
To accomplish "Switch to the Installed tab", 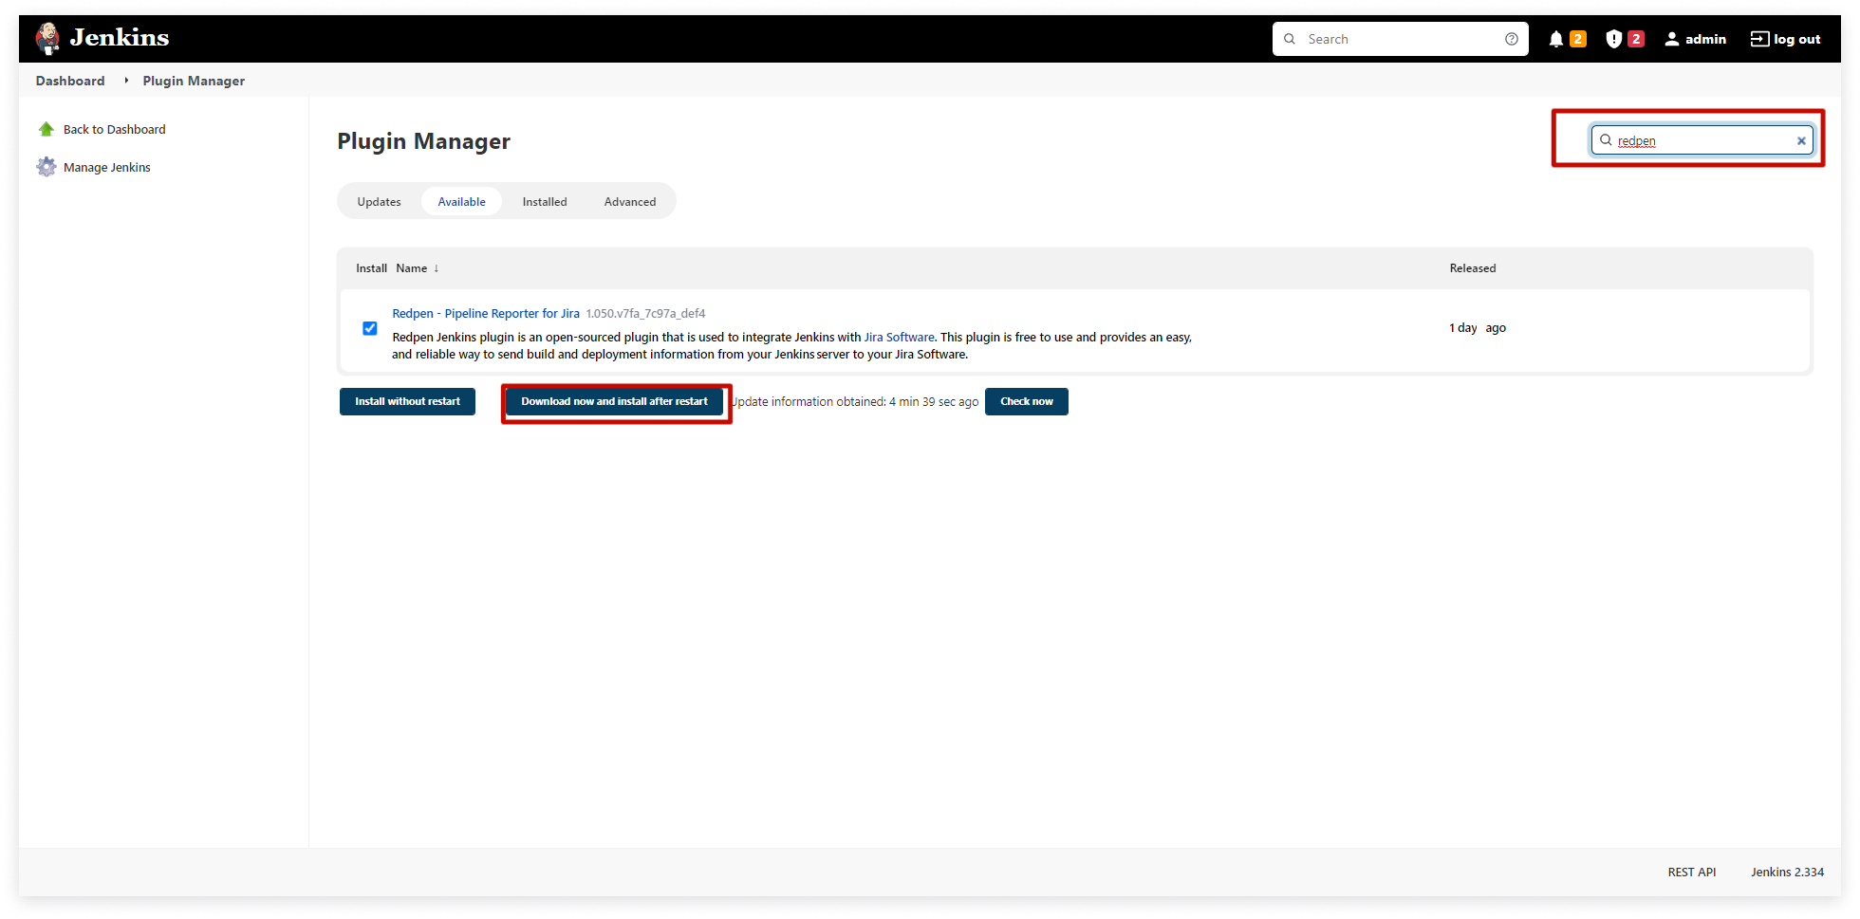I will 545,201.
